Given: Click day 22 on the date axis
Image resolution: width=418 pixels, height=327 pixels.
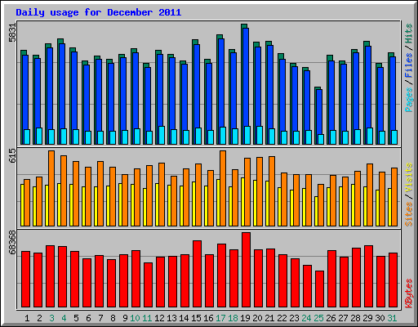Looking at the screenshot, I should pyautogui.click(x=282, y=318).
